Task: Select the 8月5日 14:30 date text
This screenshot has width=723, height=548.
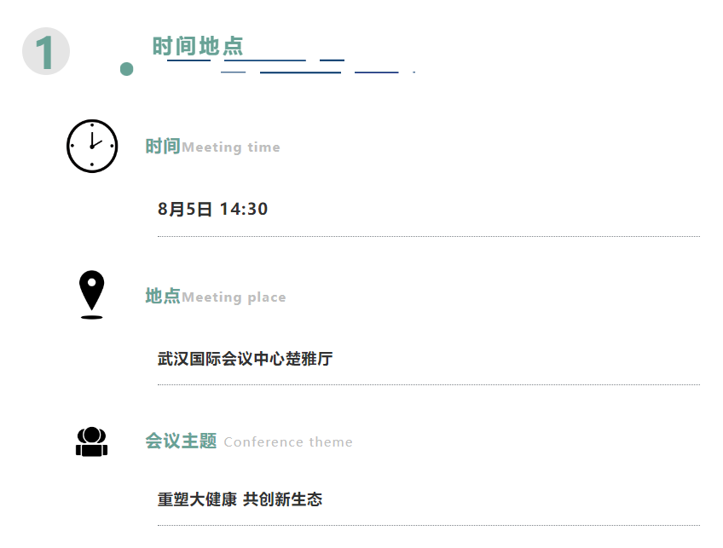Action: (212, 209)
